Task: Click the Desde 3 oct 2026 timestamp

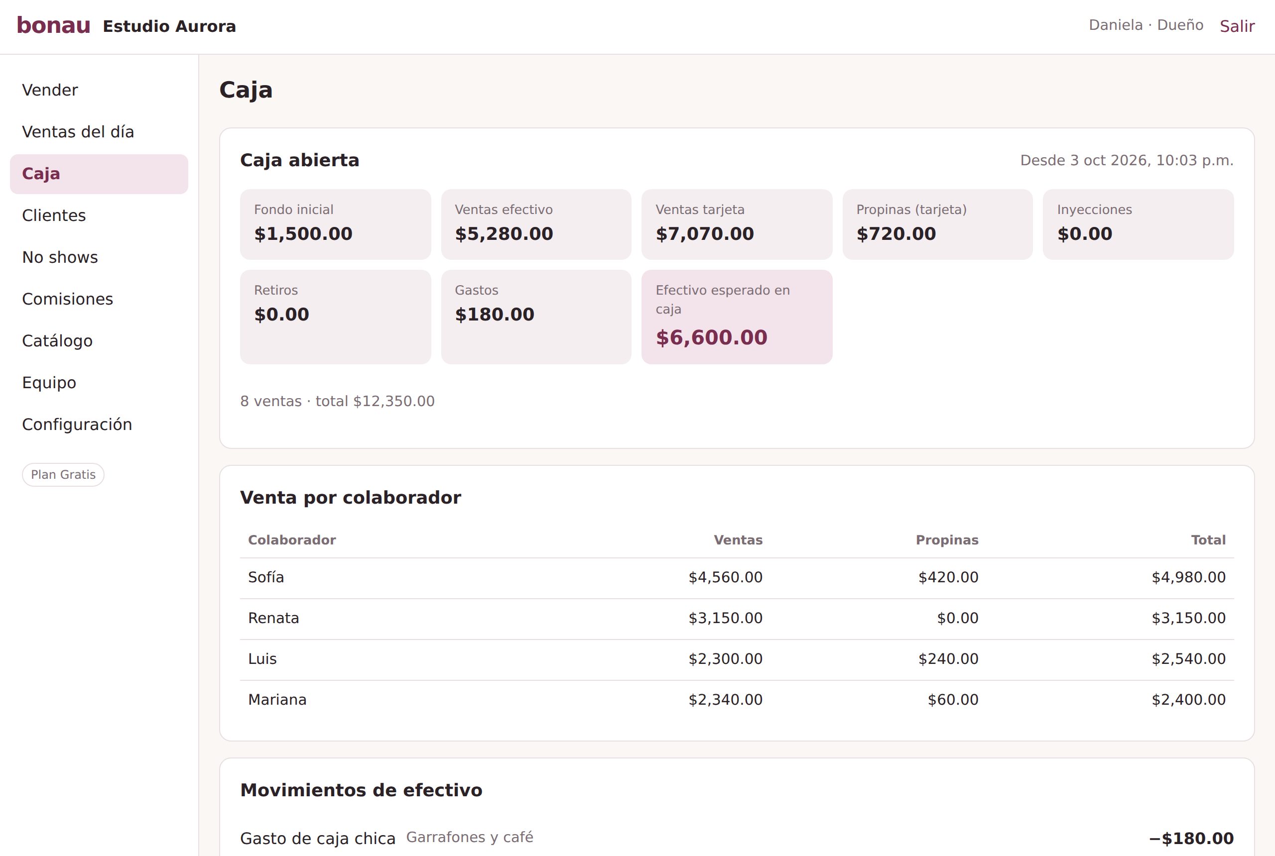Action: [1127, 160]
